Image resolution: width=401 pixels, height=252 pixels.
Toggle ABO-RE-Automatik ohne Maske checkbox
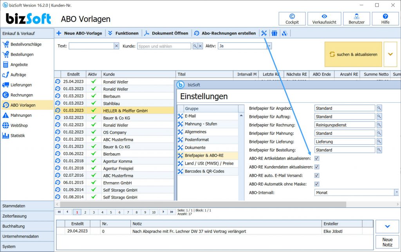pos(316,184)
